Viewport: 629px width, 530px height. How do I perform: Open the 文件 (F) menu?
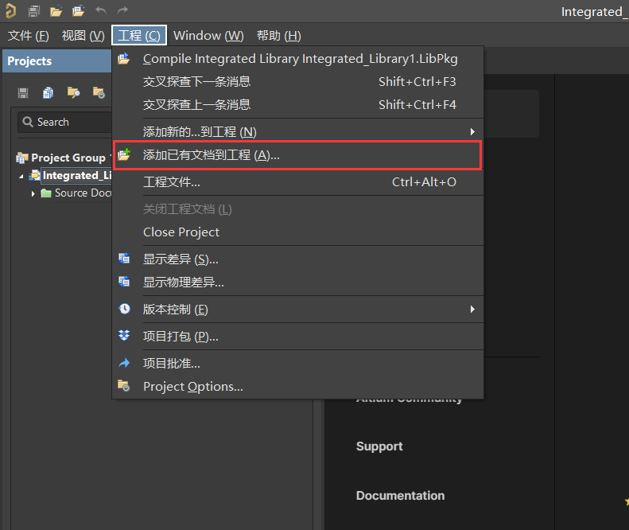pos(29,36)
